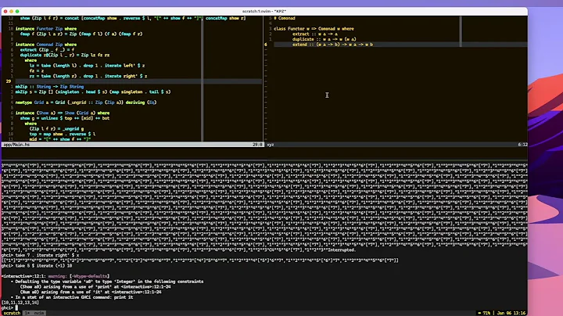Click the top 'show (Zip l f r) = concat' line
Viewport: 563px width, 316px height.
[x=133, y=18]
